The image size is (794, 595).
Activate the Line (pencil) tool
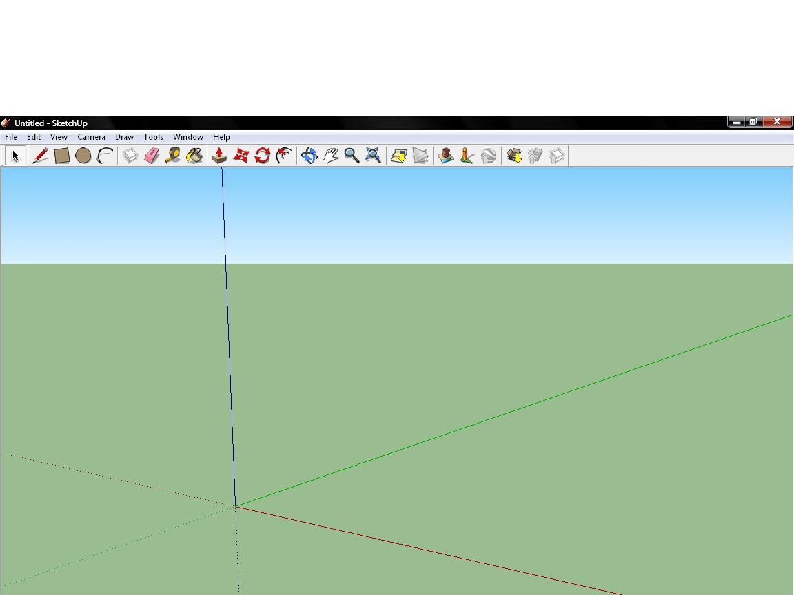[39, 156]
